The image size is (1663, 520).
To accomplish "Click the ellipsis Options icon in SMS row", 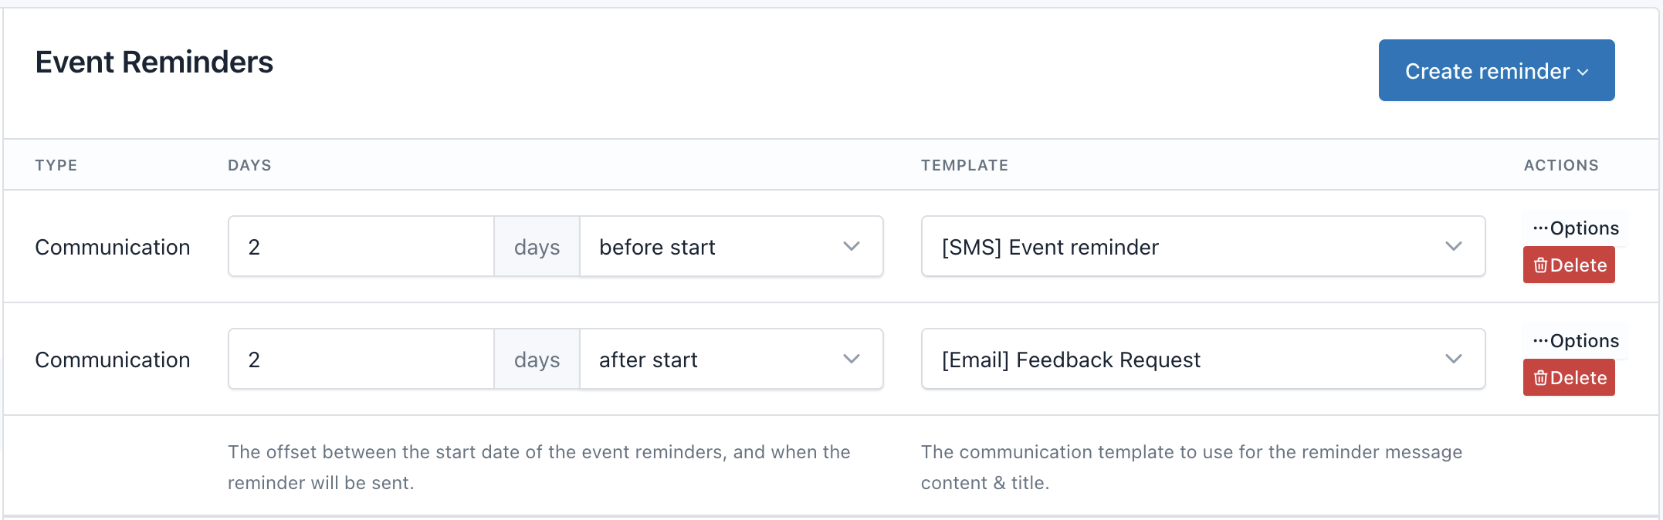I will tap(1541, 228).
